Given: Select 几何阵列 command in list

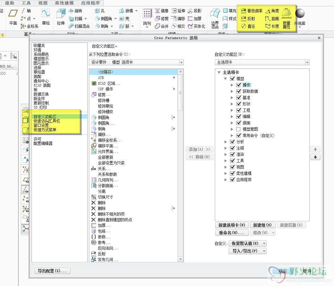Looking at the screenshot, I should 133,180.
